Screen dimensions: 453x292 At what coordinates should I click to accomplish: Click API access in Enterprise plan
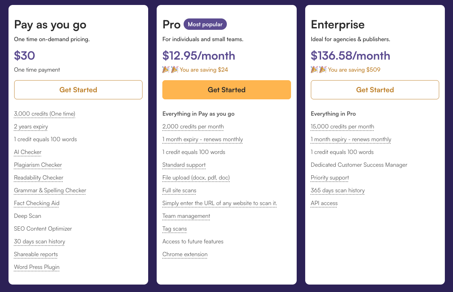324,203
